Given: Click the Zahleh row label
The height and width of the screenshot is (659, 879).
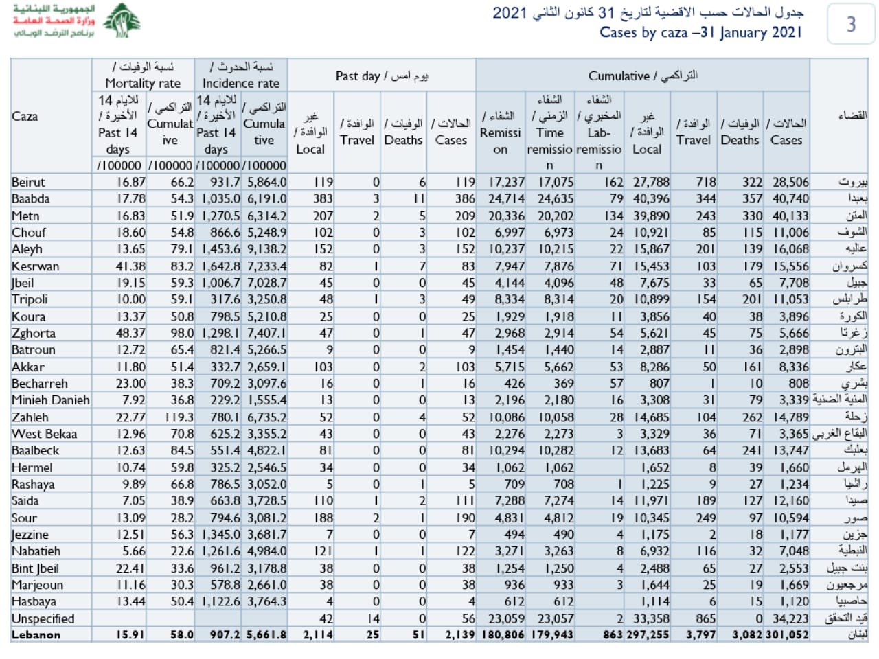Looking at the screenshot, I should (30, 417).
